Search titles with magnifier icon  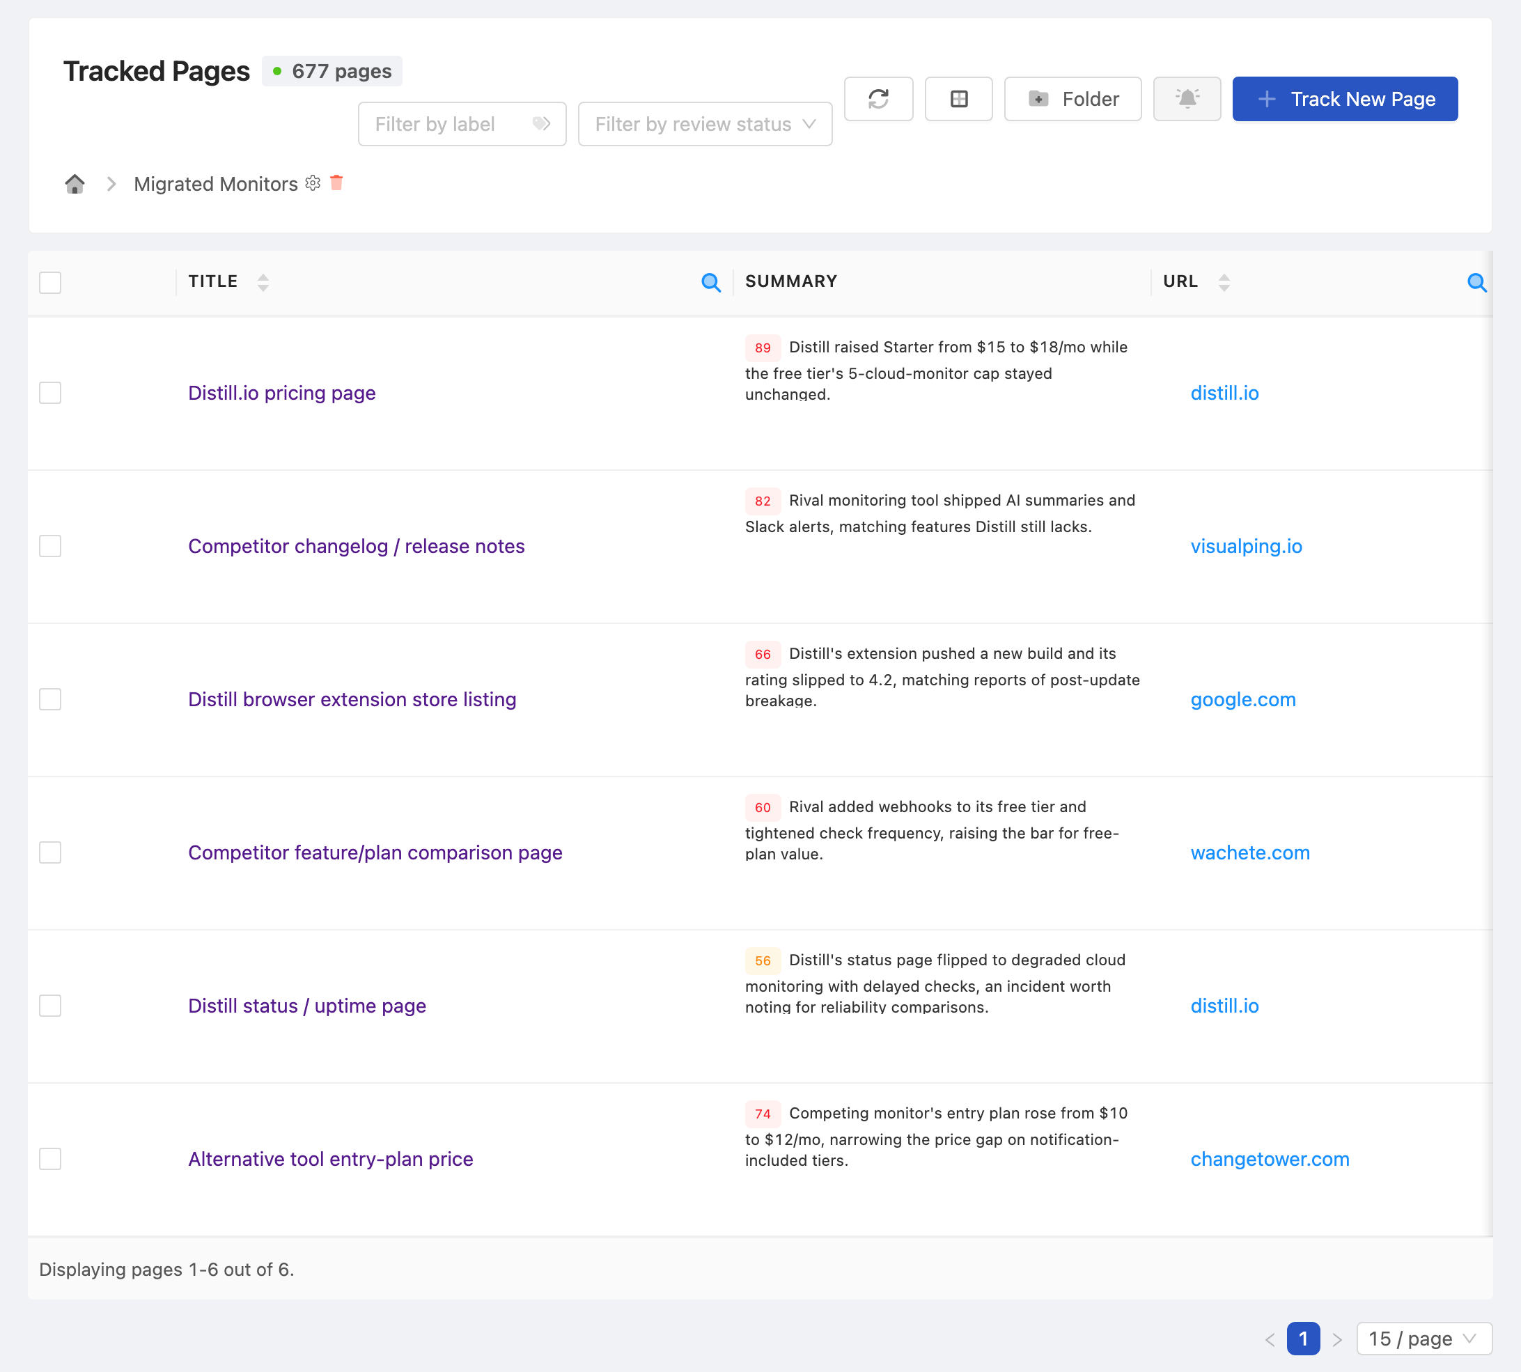coord(711,283)
